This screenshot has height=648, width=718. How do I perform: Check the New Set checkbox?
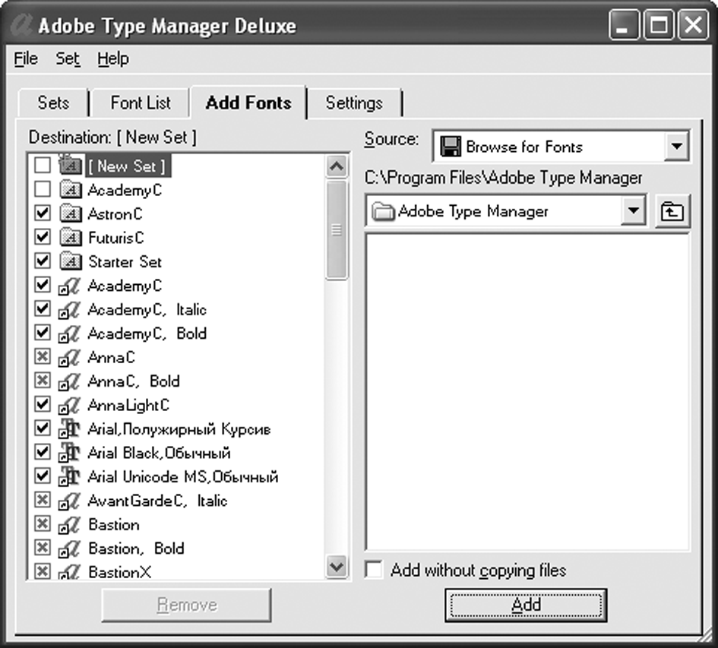coord(43,165)
